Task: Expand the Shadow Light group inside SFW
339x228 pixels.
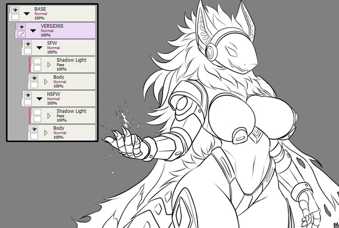Action: tap(49, 64)
